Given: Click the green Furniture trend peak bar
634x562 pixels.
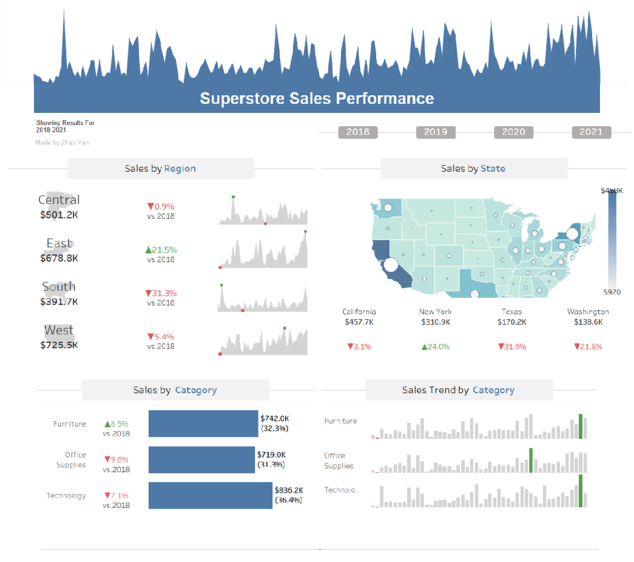Looking at the screenshot, I should pos(581,427).
